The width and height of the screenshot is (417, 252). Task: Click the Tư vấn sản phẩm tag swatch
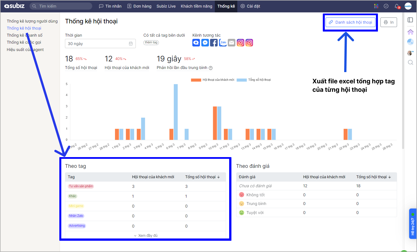pyautogui.click(x=81, y=186)
